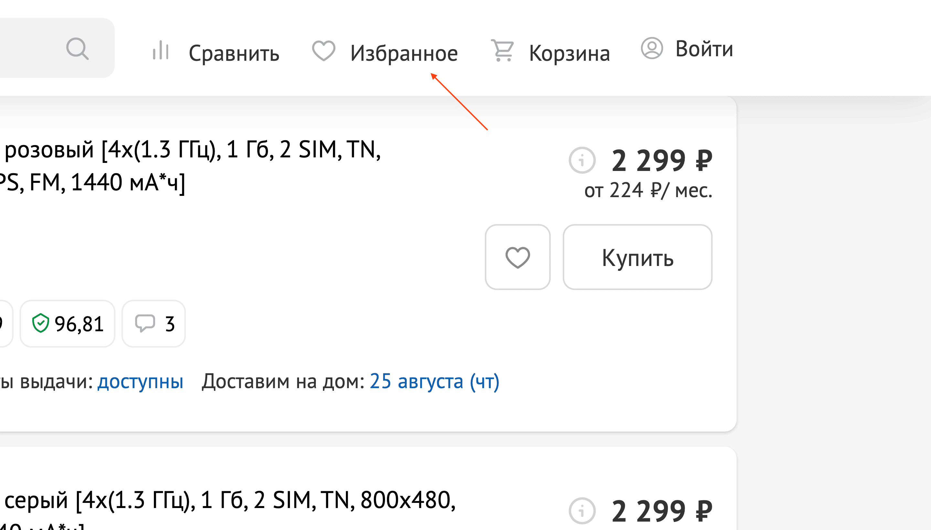Click the 96,81 reliability rating badge
931x530 pixels.
click(x=68, y=323)
